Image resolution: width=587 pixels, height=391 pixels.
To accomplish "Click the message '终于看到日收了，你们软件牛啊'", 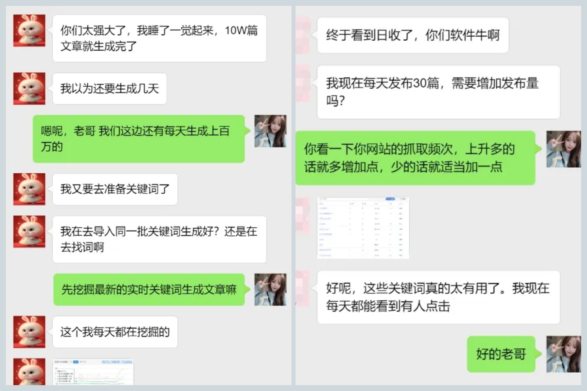I will click(x=413, y=35).
